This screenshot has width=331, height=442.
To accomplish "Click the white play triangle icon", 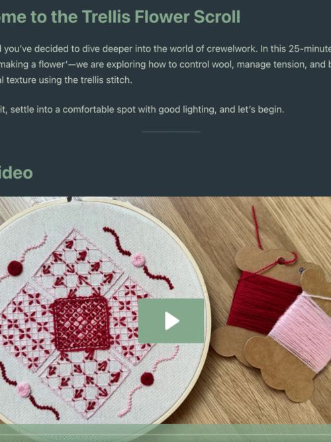I will [172, 321].
